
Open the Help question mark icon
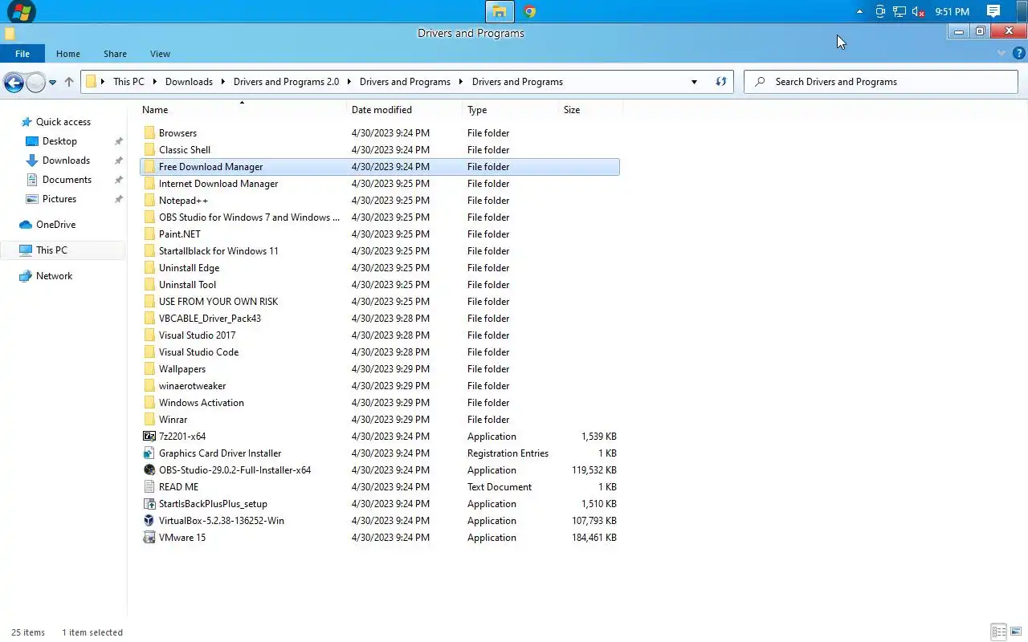(x=1018, y=54)
